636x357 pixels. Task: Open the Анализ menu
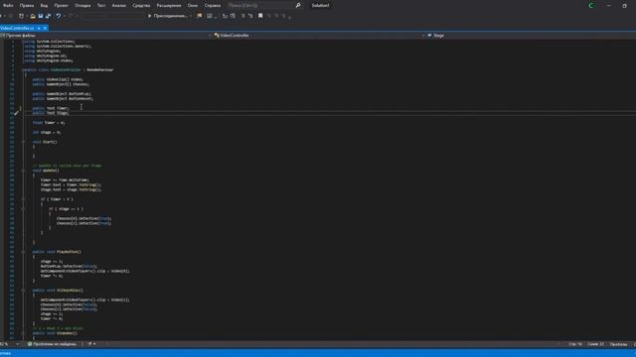point(119,6)
